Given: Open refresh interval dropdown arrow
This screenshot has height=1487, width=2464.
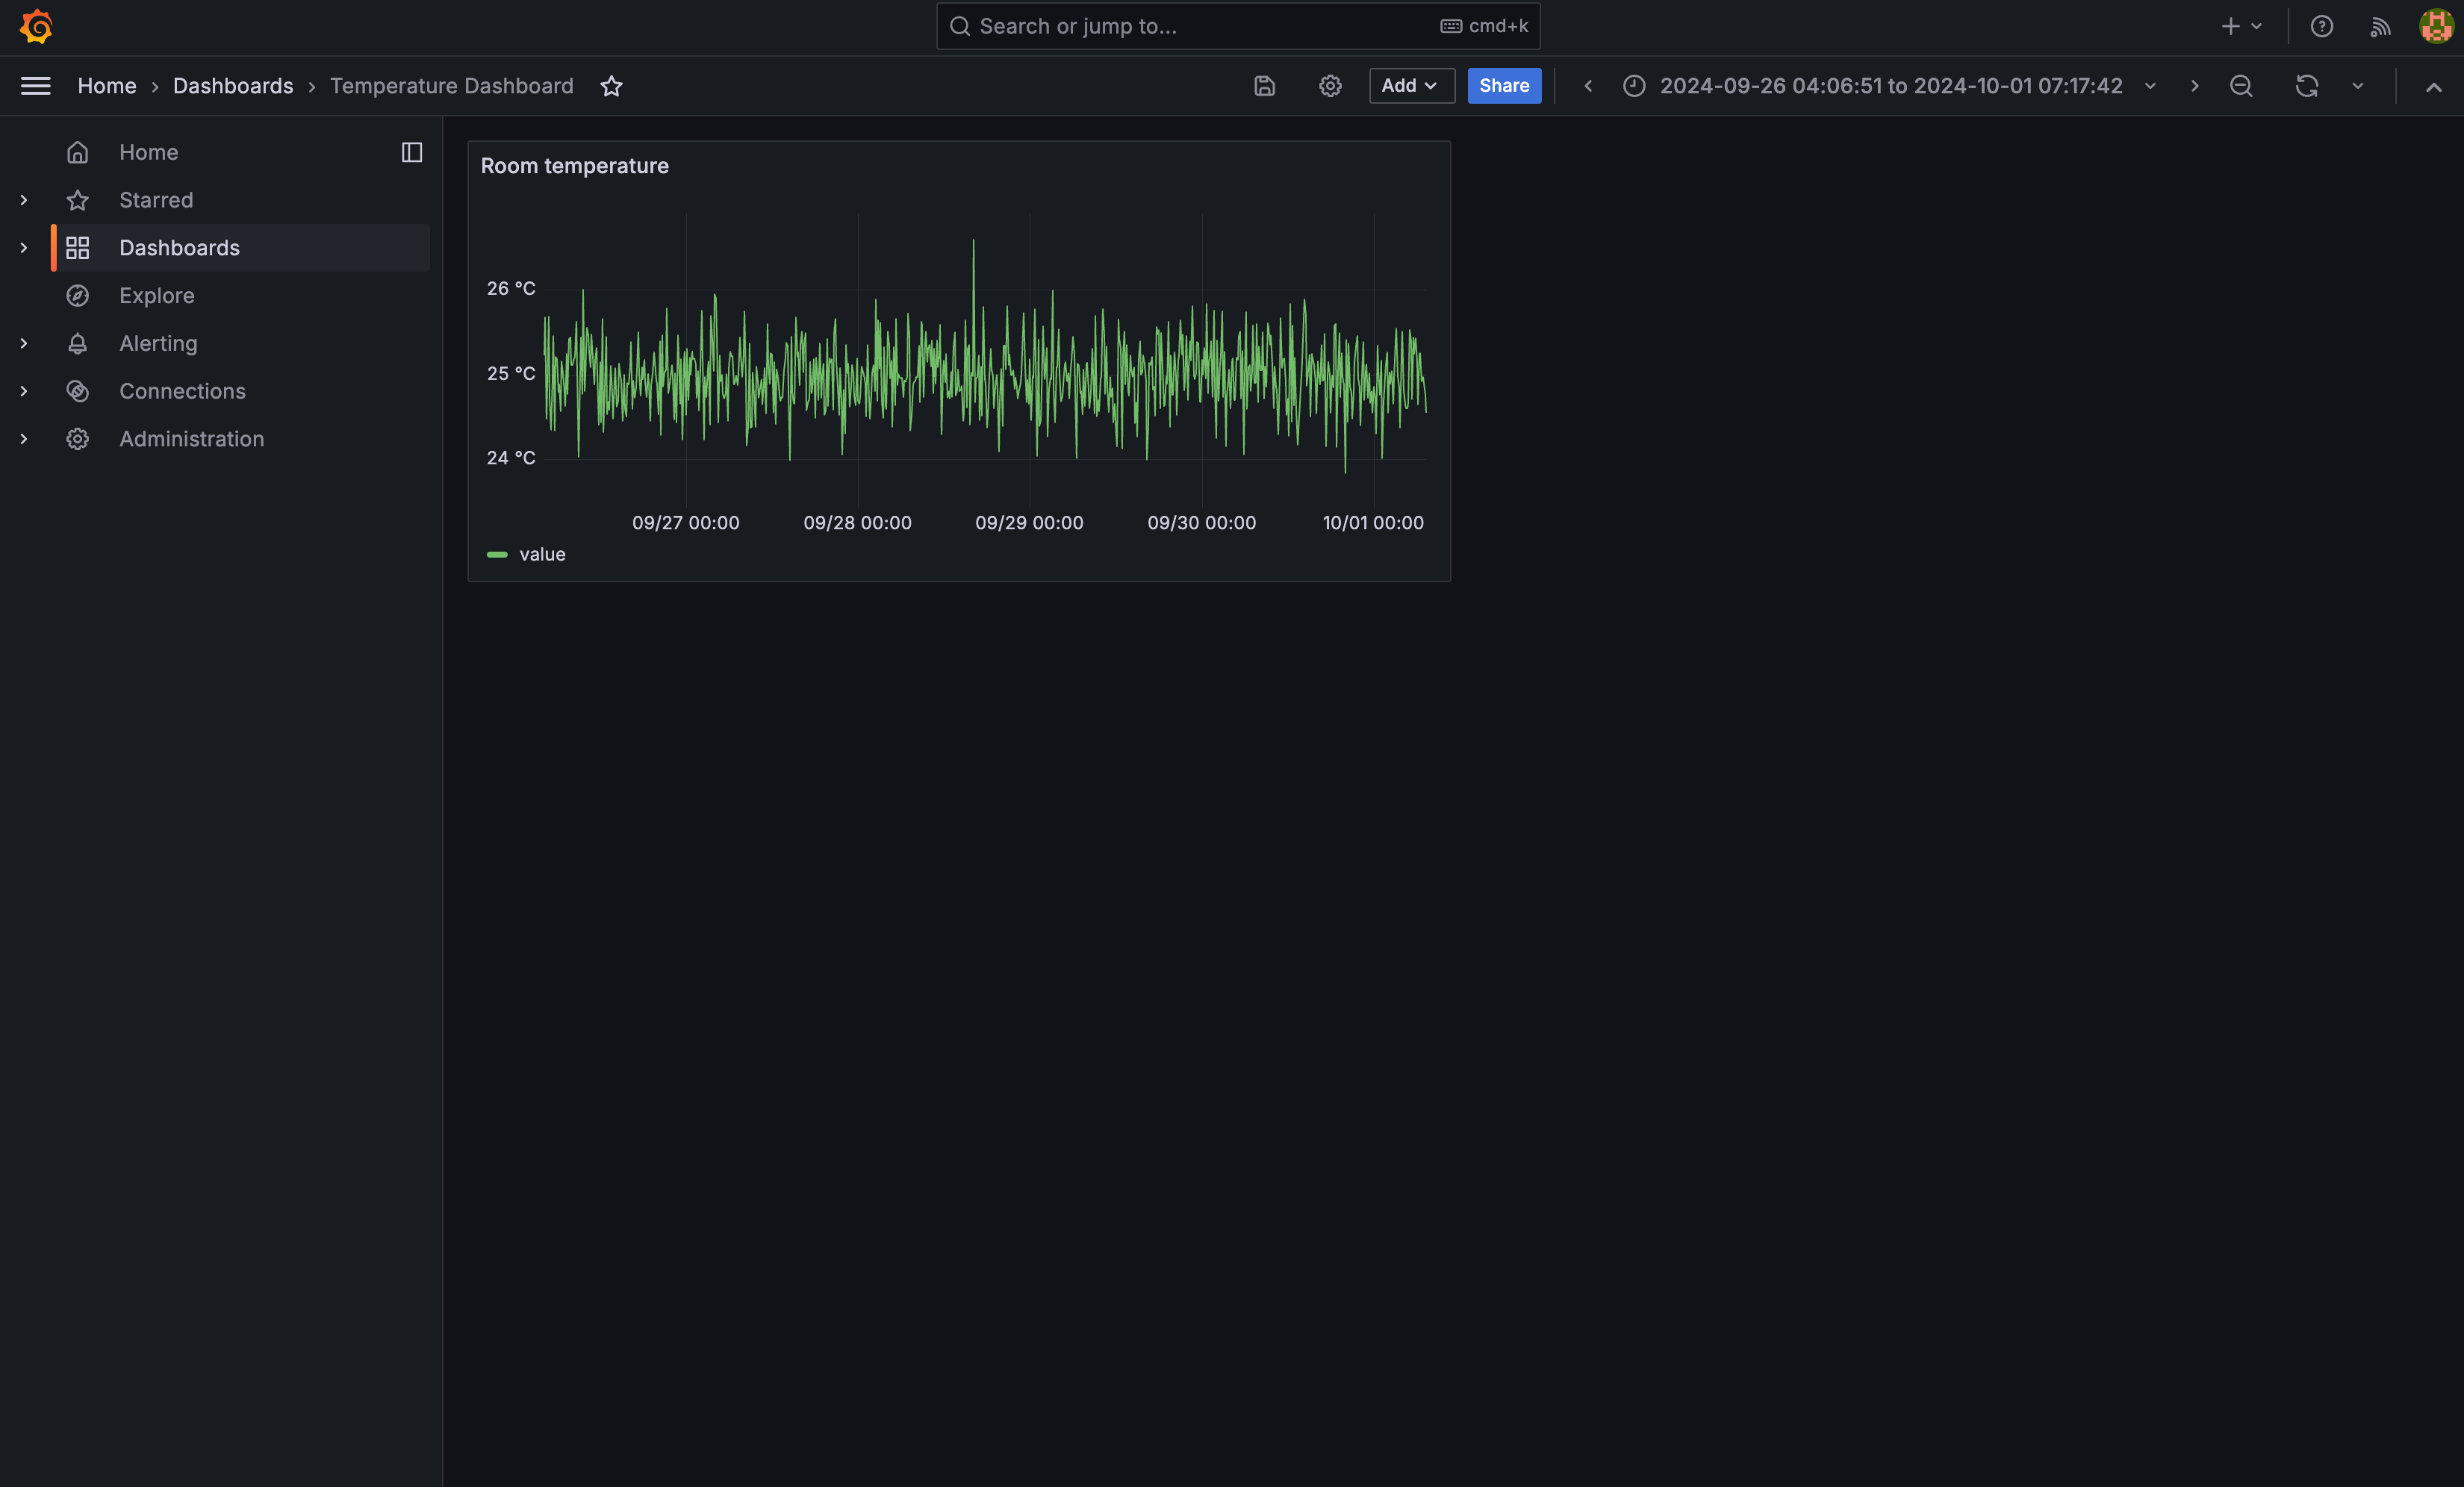Looking at the screenshot, I should pos(2357,86).
